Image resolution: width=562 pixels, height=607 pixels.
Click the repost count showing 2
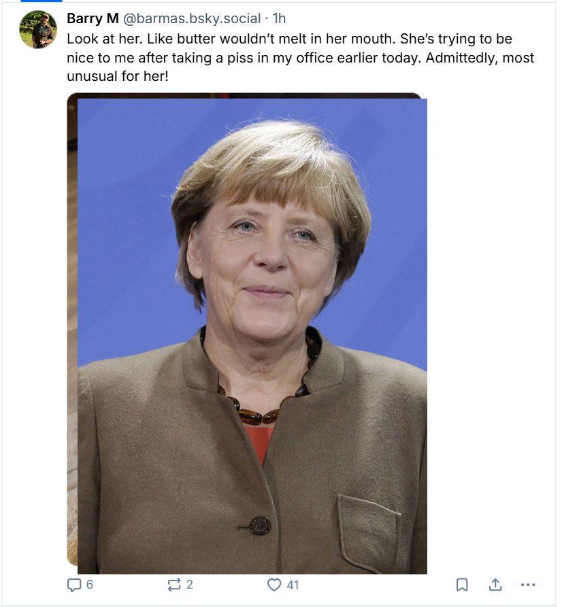[x=190, y=585]
